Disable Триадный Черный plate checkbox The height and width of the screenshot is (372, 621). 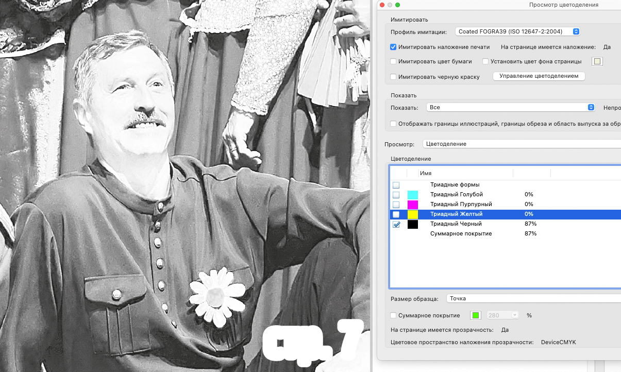396,224
